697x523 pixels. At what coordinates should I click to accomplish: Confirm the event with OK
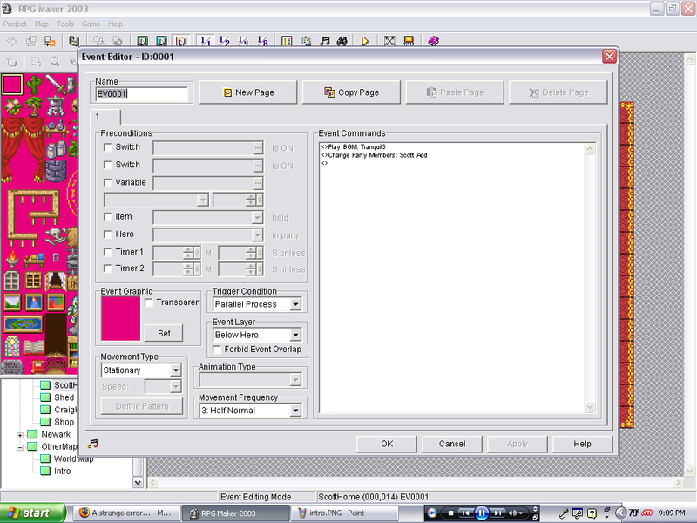[x=387, y=444]
